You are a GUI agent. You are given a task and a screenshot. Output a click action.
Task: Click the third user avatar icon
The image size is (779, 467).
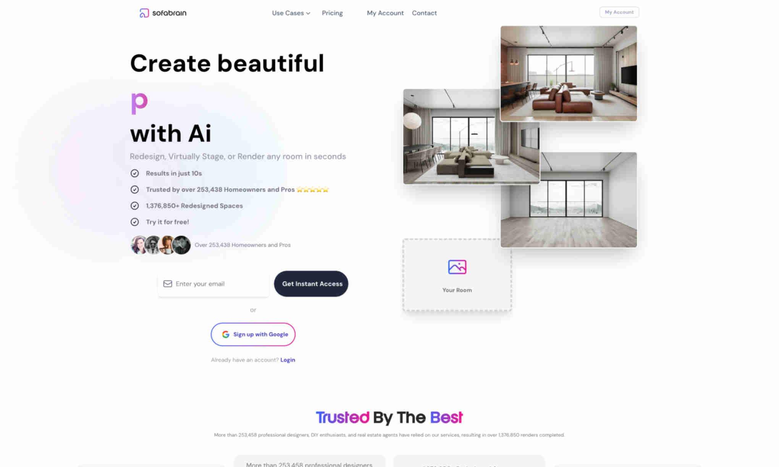click(x=165, y=245)
